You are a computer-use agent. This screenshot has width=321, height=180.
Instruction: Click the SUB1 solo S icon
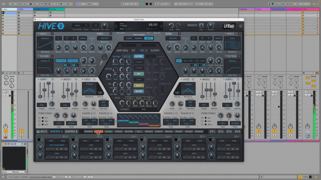coord(110,34)
